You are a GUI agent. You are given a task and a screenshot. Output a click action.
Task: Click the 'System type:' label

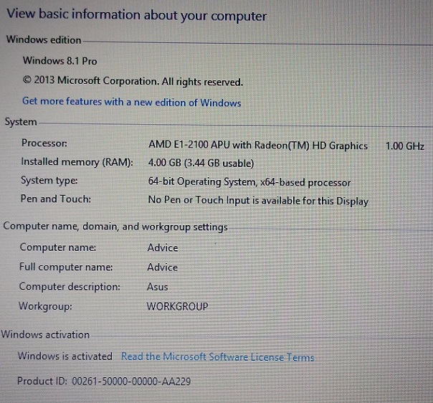(x=49, y=181)
